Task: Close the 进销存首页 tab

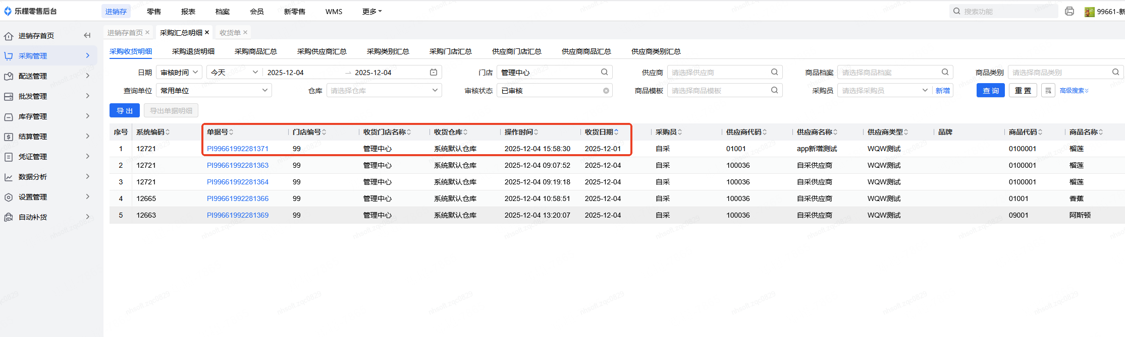Action: [x=147, y=32]
